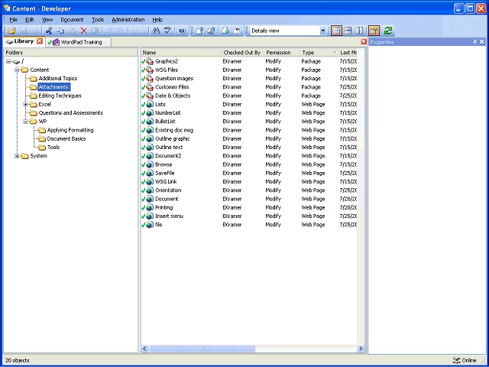Viewport: 489px width, 367px height.
Task: Open the Document menu
Action: click(x=72, y=20)
